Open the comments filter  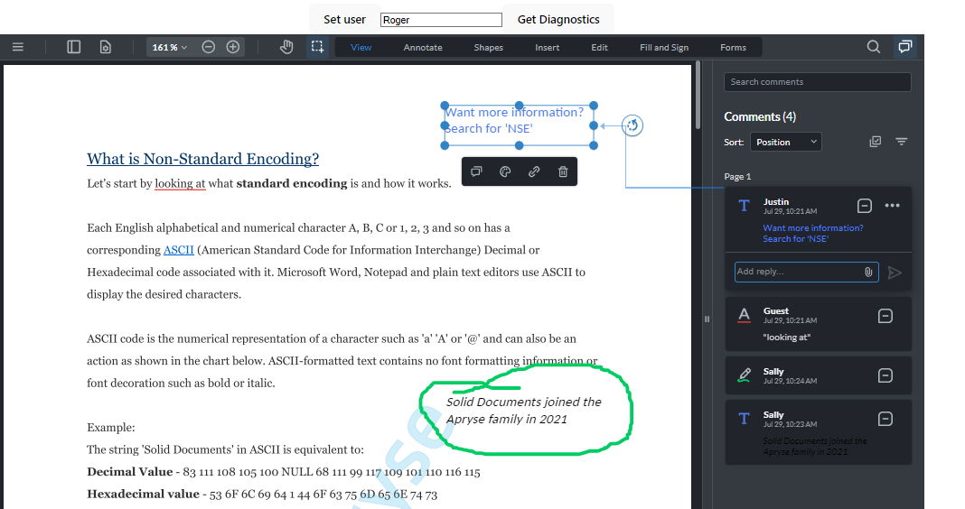pos(902,142)
